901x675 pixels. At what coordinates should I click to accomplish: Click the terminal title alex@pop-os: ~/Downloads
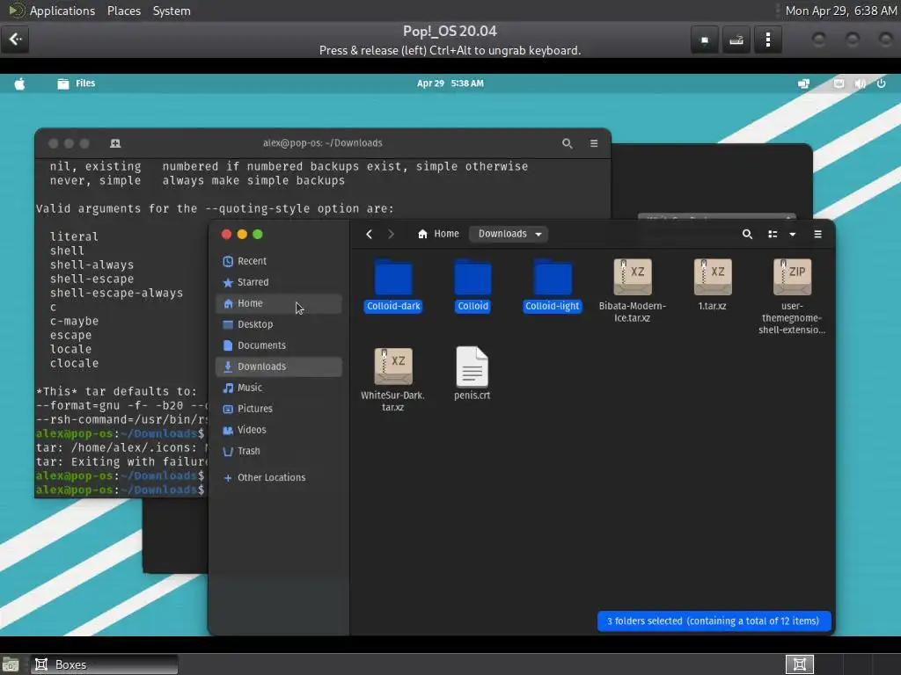click(x=322, y=143)
